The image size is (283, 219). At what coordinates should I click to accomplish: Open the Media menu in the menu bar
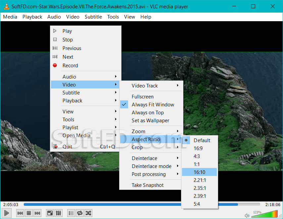click(10, 17)
